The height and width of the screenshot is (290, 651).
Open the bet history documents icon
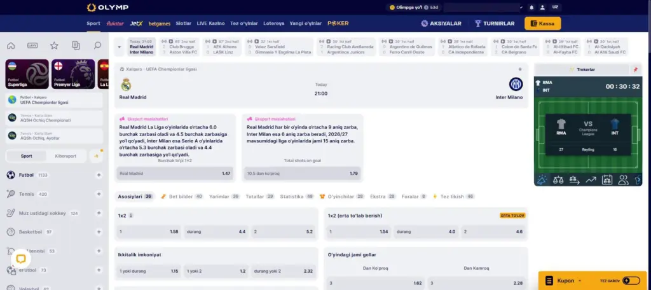point(76,46)
